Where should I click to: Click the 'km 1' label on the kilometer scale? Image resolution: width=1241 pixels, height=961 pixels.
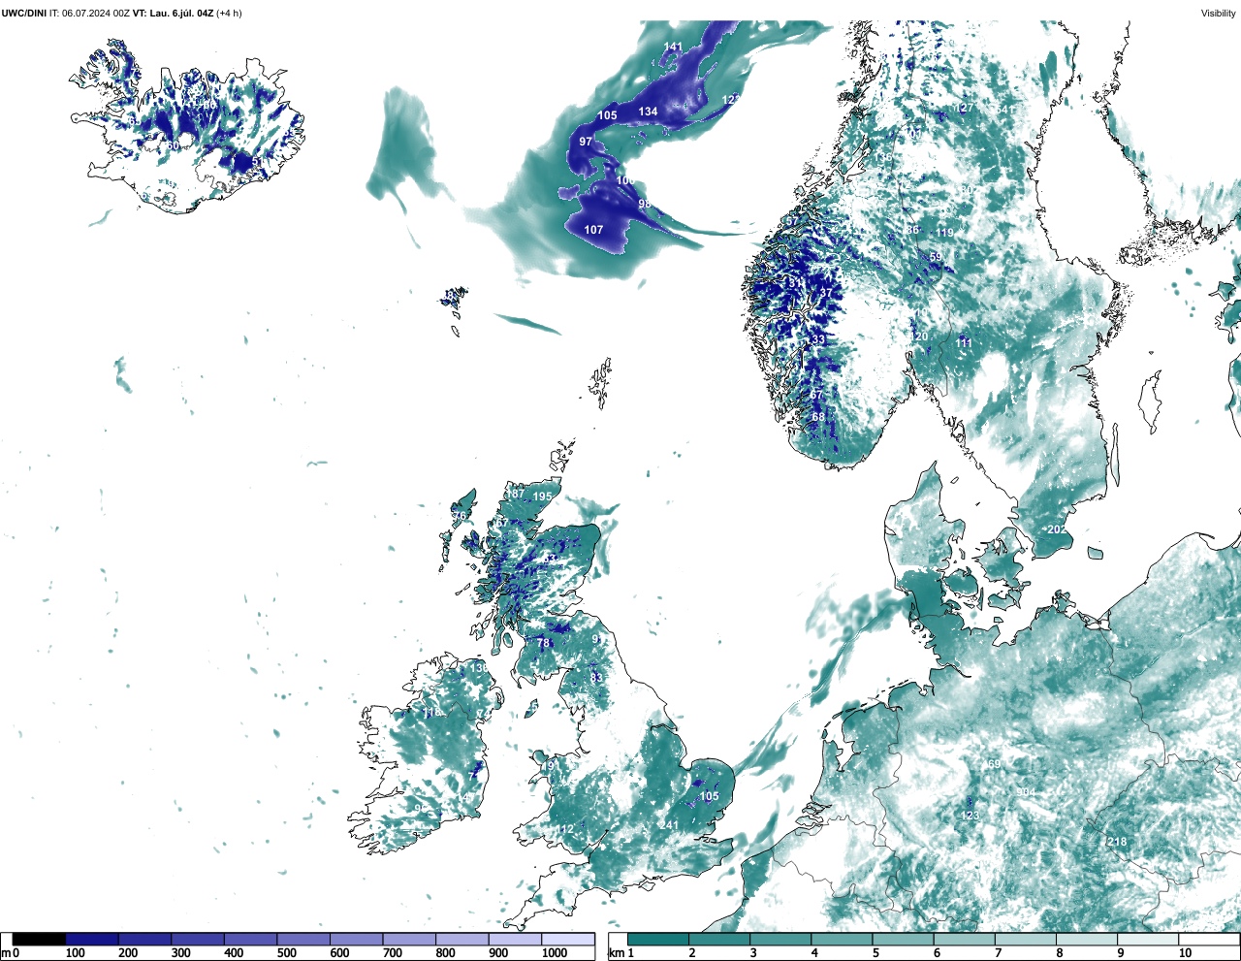[x=620, y=953]
